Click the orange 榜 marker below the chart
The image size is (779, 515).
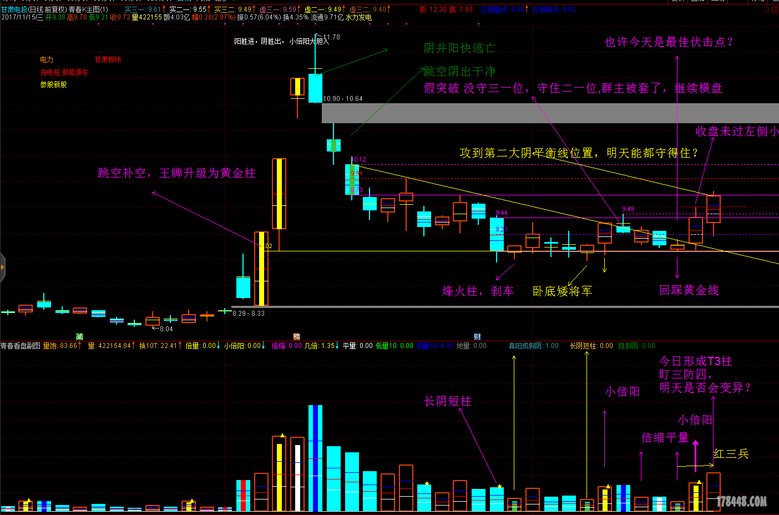pos(296,336)
